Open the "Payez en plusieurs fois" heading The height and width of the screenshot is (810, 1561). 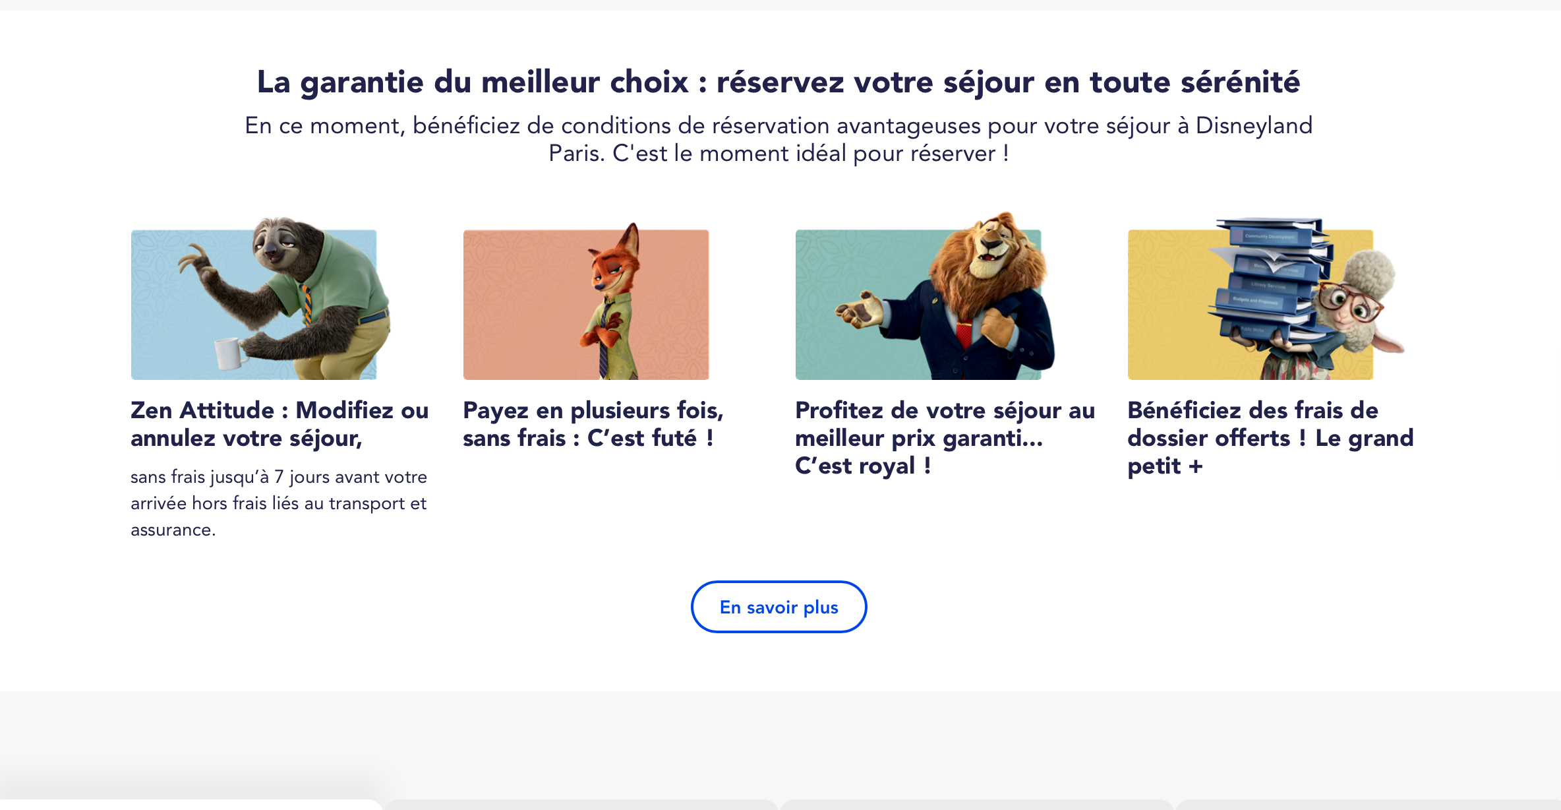click(x=593, y=424)
